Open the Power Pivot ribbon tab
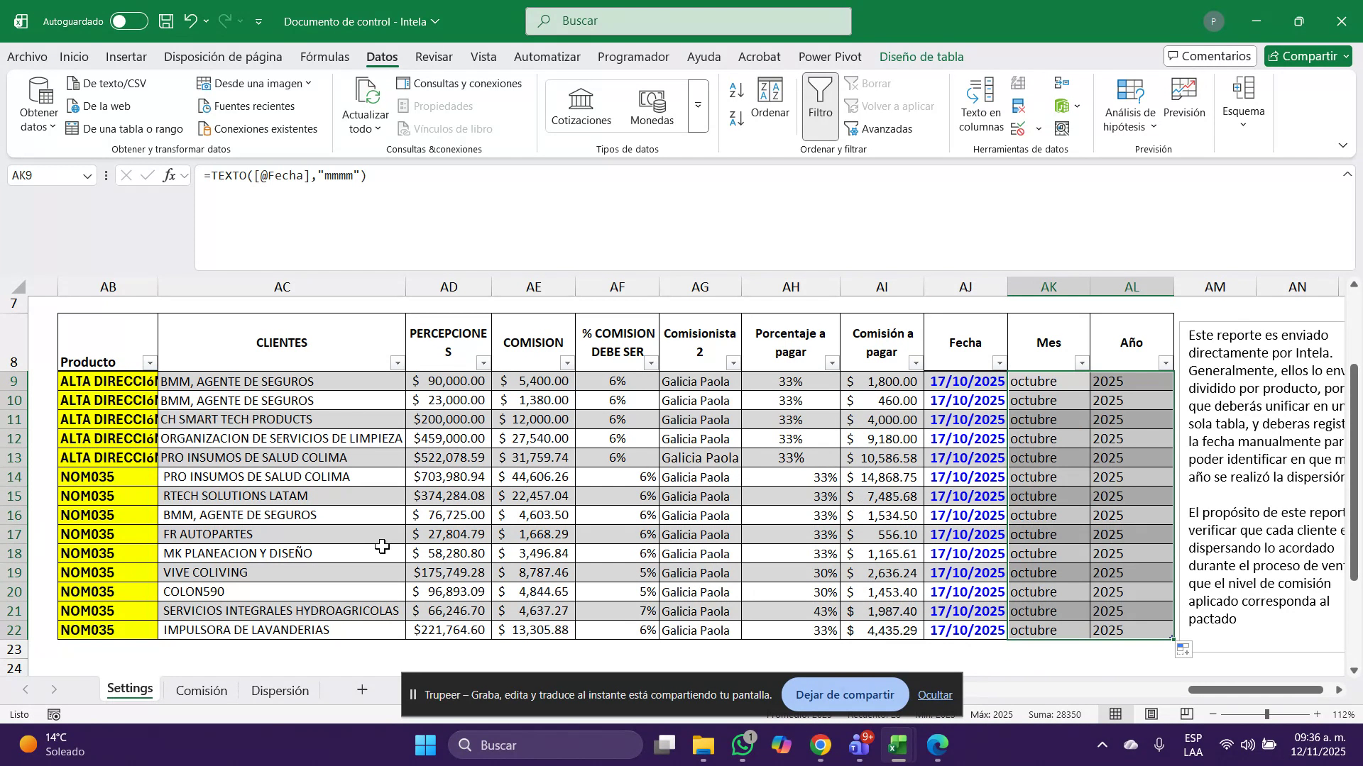 pyautogui.click(x=829, y=57)
